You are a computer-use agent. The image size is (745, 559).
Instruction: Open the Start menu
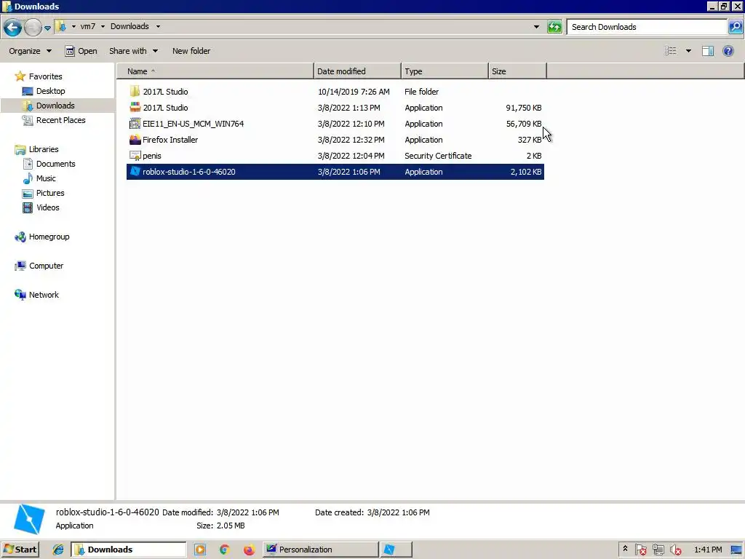pos(20,550)
